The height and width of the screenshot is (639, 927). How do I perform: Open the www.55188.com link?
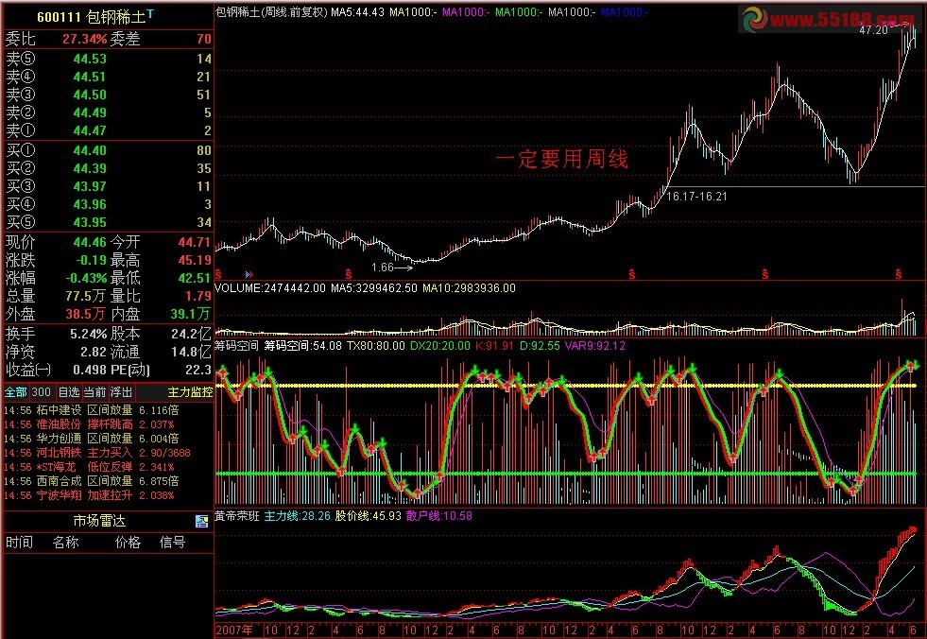tap(846, 15)
